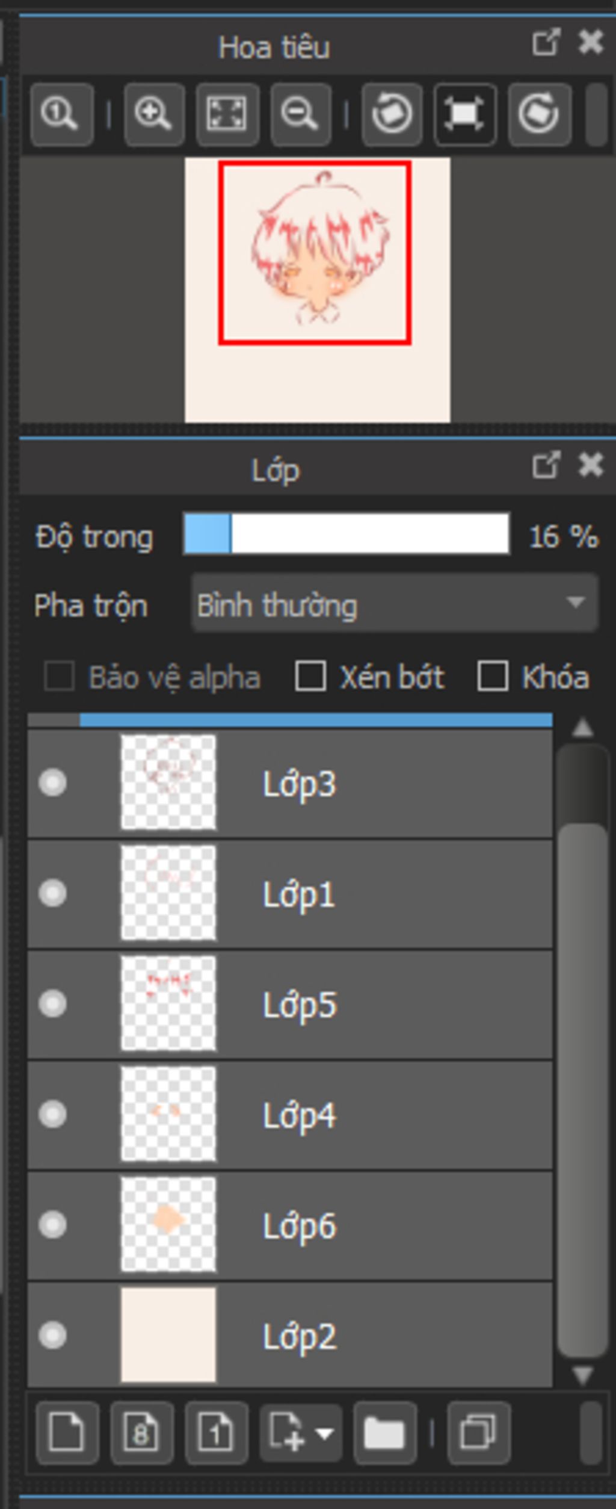The height and width of the screenshot is (1509, 616).
Task: Reset canvas rotation icon
Action: pyautogui.click(x=465, y=114)
